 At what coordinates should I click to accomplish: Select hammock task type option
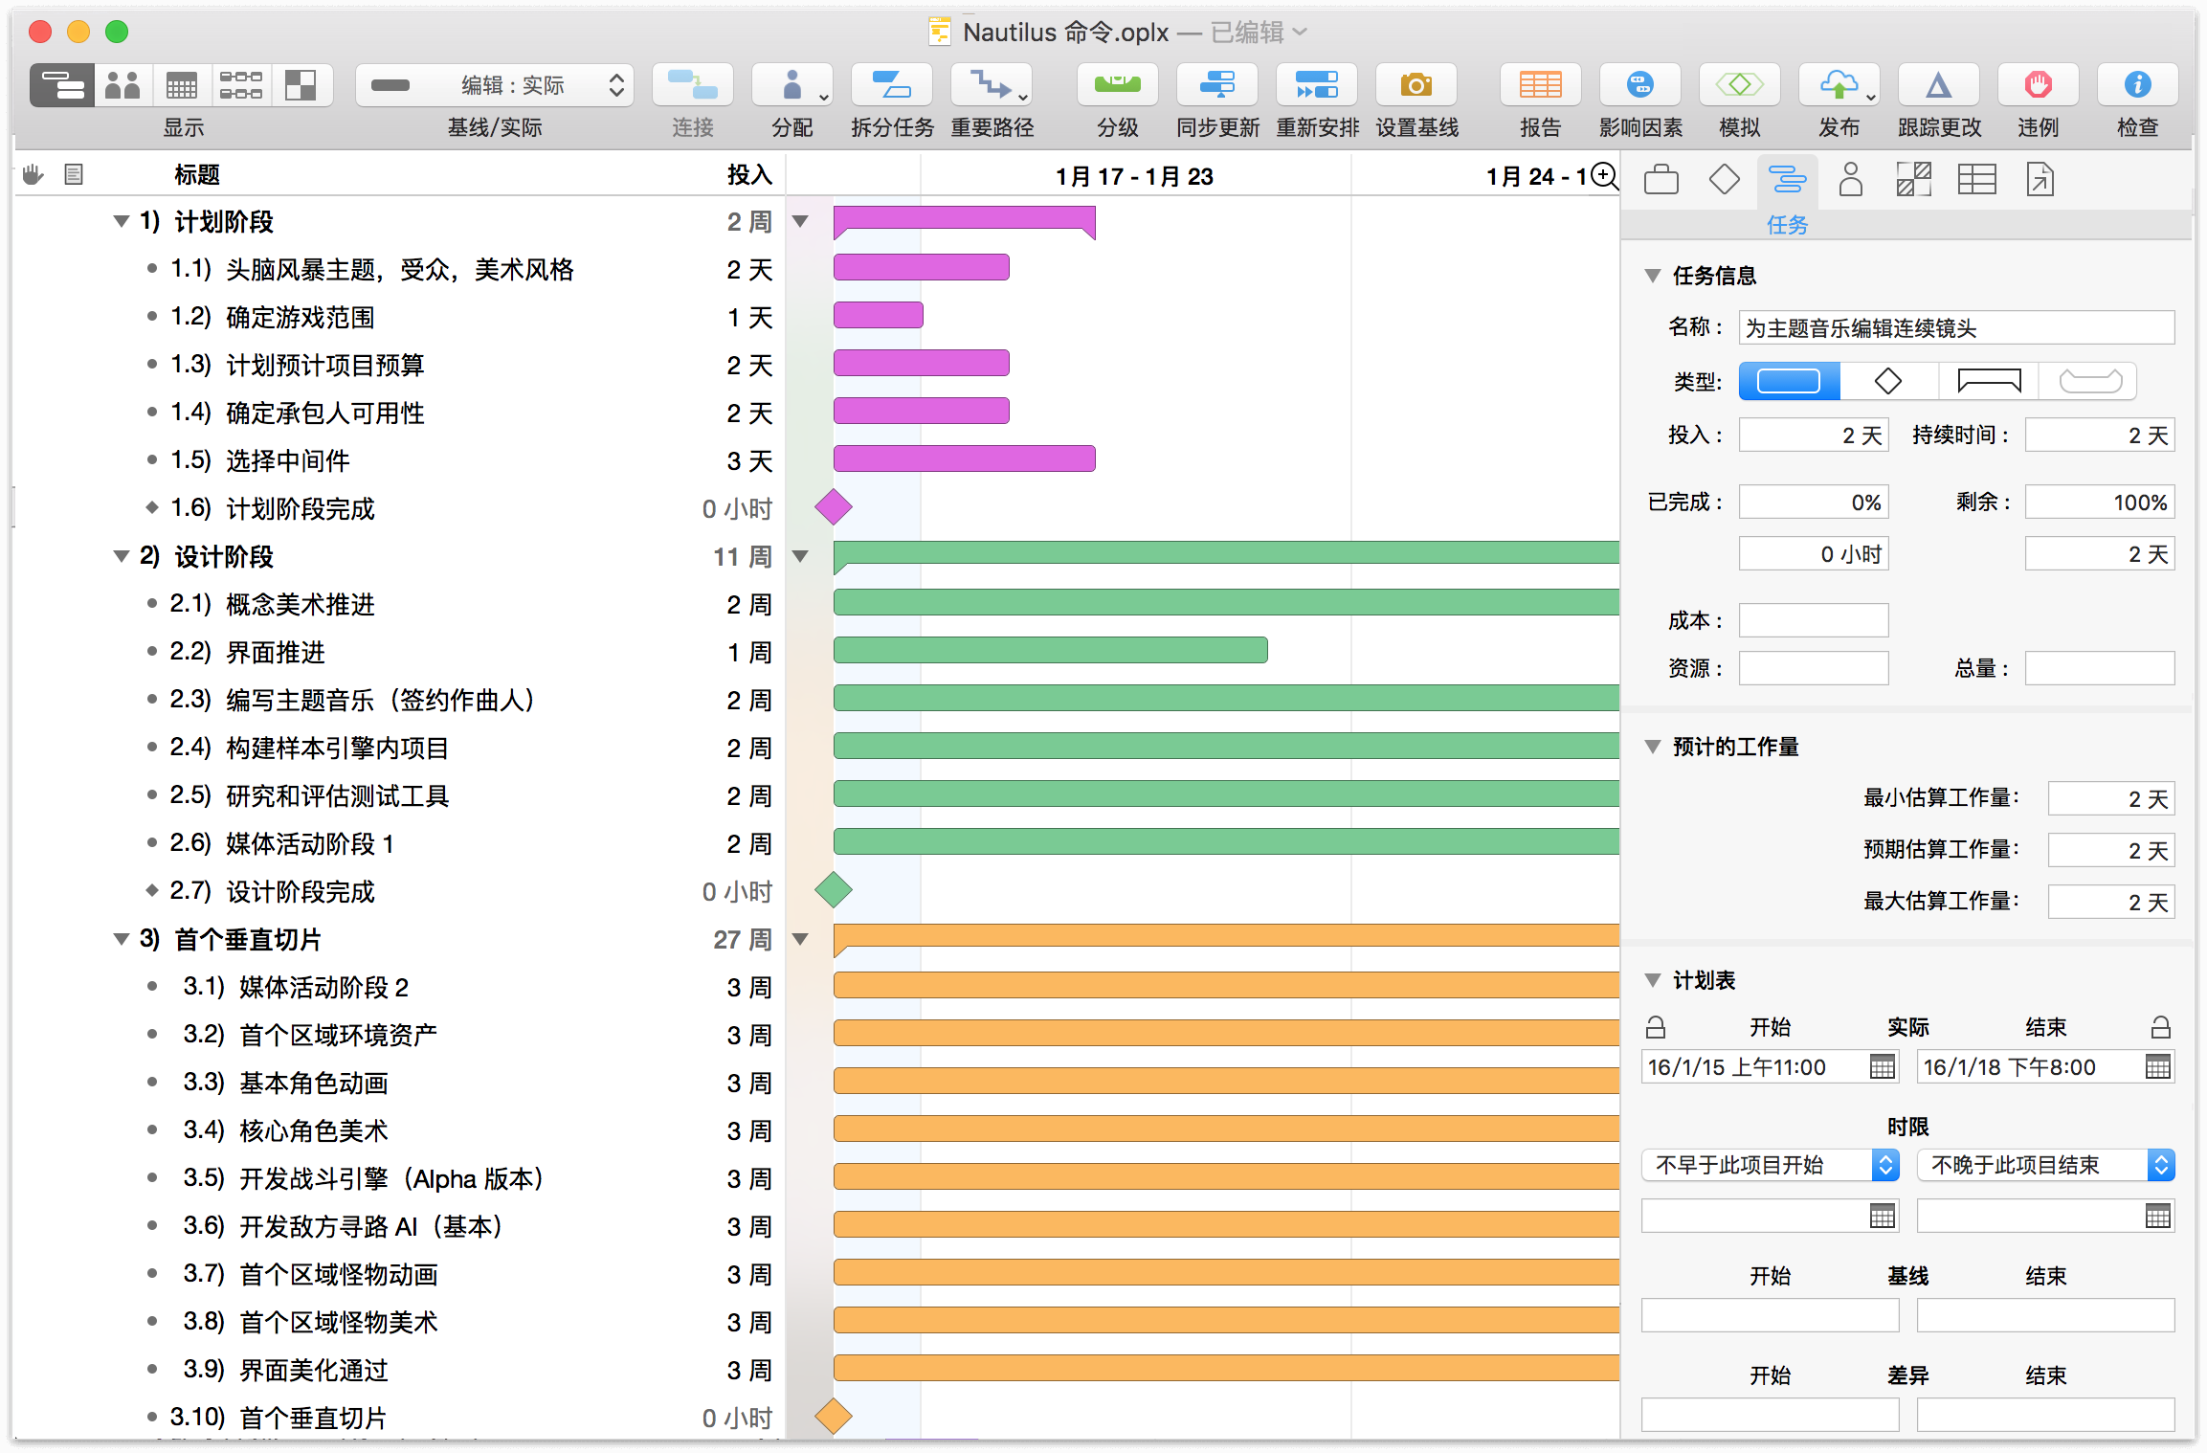coord(2089,381)
